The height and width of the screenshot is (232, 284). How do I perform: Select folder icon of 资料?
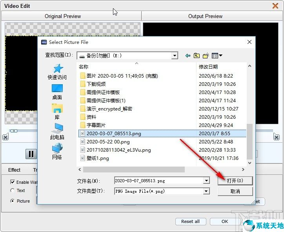pos(83,117)
